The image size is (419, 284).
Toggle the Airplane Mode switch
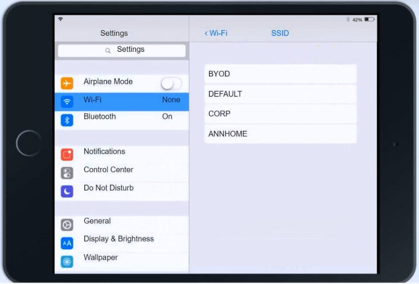pos(171,83)
